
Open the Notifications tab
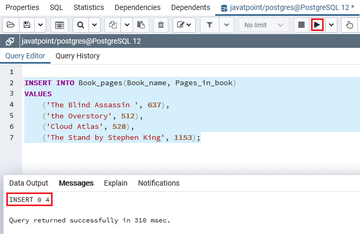(x=158, y=183)
